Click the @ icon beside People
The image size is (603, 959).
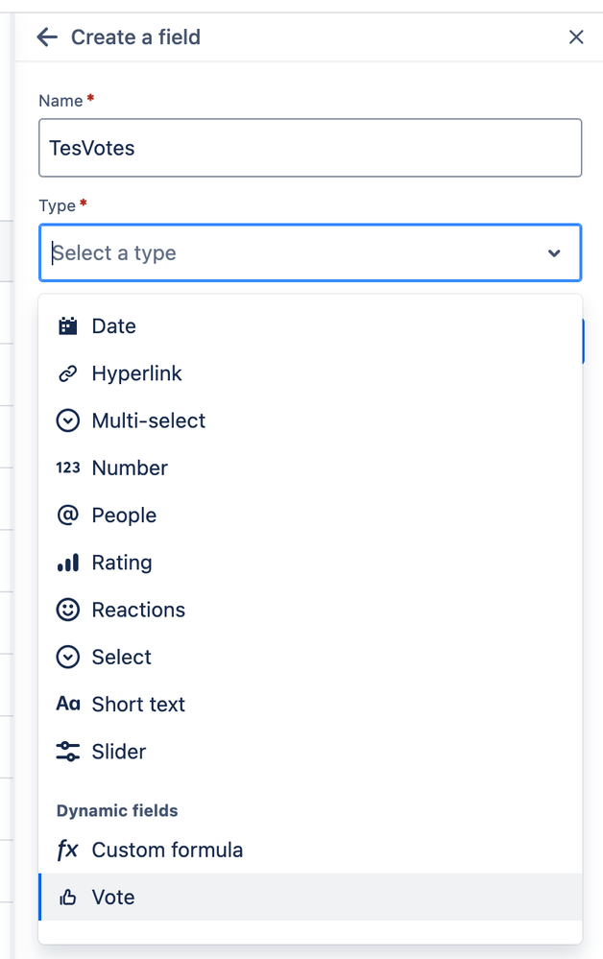(67, 515)
